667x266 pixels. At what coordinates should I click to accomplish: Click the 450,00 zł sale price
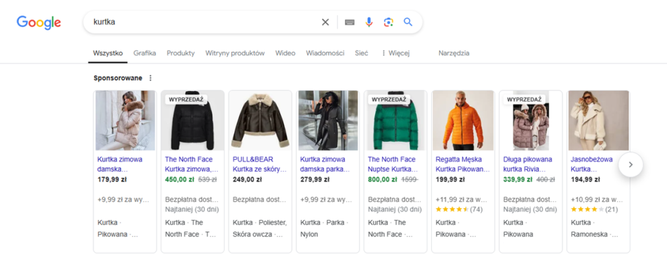click(x=180, y=180)
